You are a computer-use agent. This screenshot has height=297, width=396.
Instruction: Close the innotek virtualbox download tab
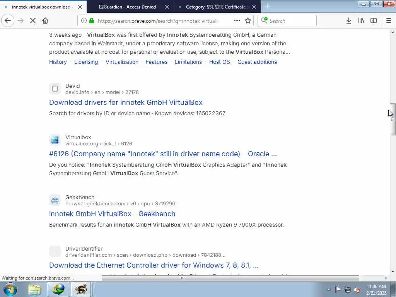(x=80, y=7)
